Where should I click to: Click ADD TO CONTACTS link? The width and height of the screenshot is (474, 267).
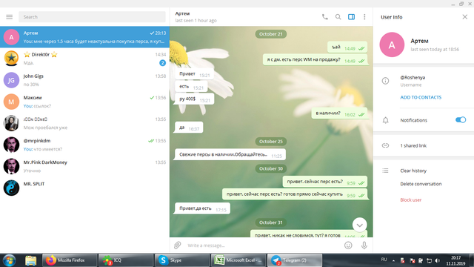point(421,97)
